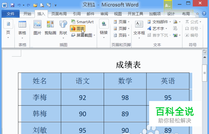Switch to the 开始 (Home) tab
This screenshot has width=209, height=134.
click(27, 14)
